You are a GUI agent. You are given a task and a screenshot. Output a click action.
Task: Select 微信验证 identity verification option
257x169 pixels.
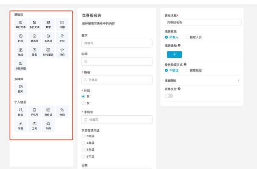(186, 71)
